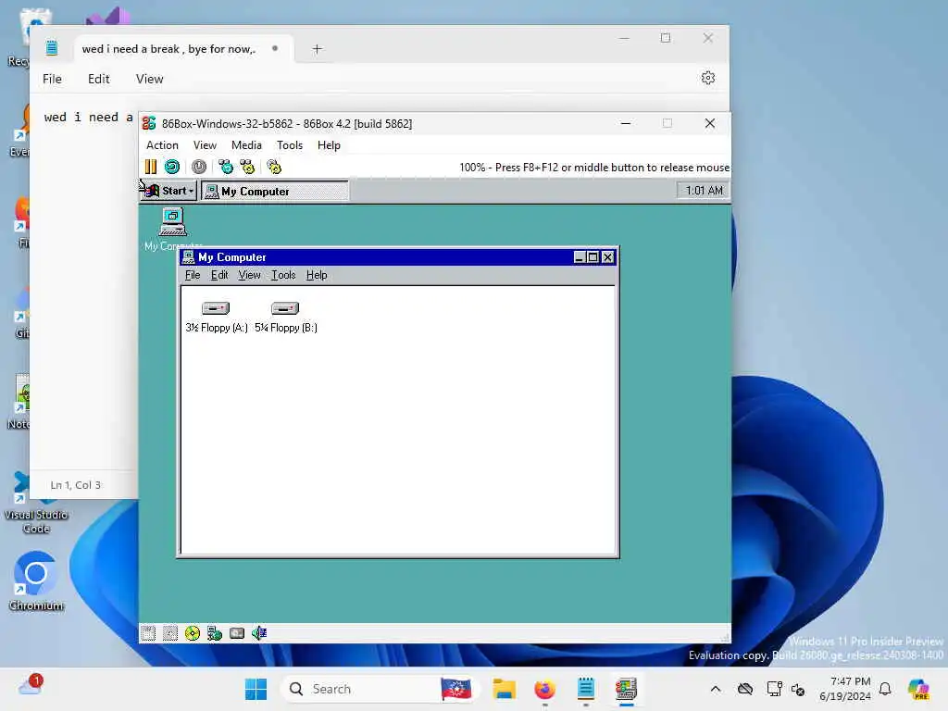Viewport: 948px width, 711px height.
Task: Click the gray ACPI power button icon
Action: tap(199, 167)
